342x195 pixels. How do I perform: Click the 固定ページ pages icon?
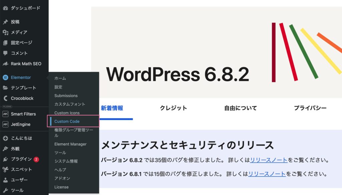5,43
